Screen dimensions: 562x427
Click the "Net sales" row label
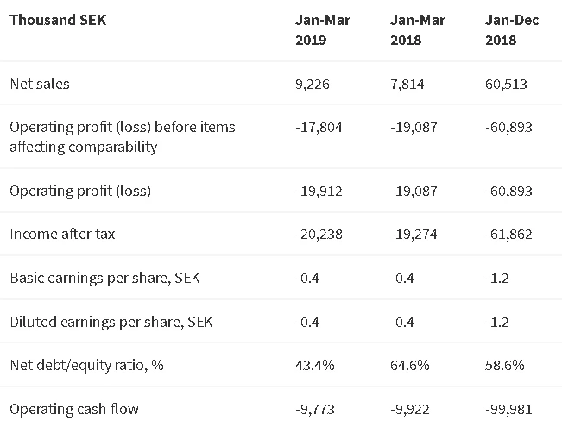click(40, 84)
